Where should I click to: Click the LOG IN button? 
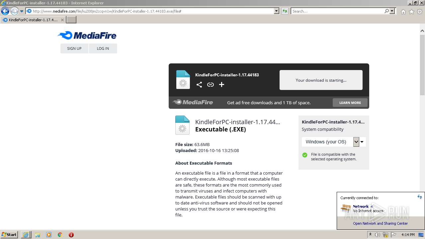[x=103, y=48]
